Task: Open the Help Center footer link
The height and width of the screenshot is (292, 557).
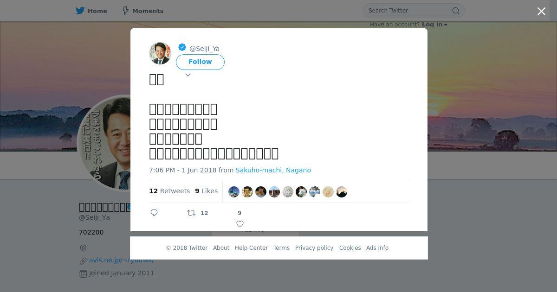Action: [251, 248]
